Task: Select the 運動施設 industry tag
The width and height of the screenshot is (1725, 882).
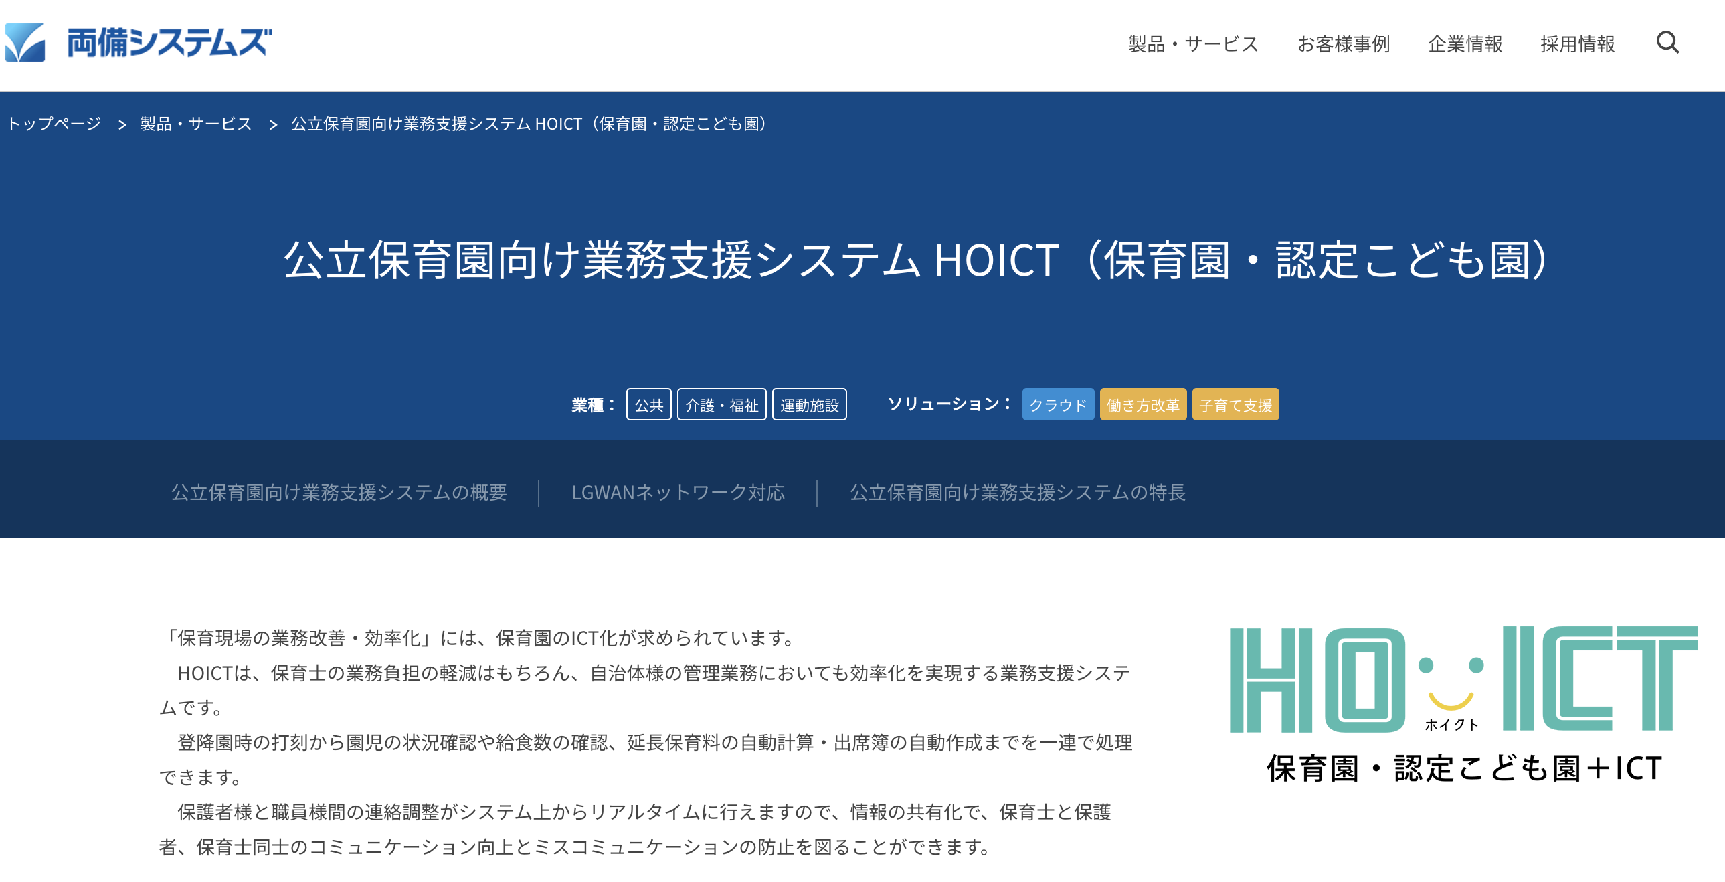Action: (x=810, y=404)
